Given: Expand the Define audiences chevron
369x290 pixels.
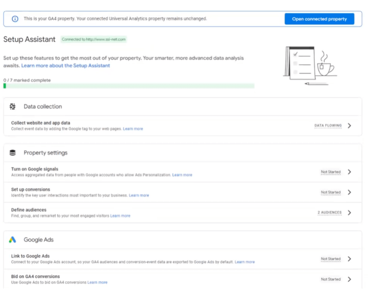Looking at the screenshot, I should (x=350, y=213).
